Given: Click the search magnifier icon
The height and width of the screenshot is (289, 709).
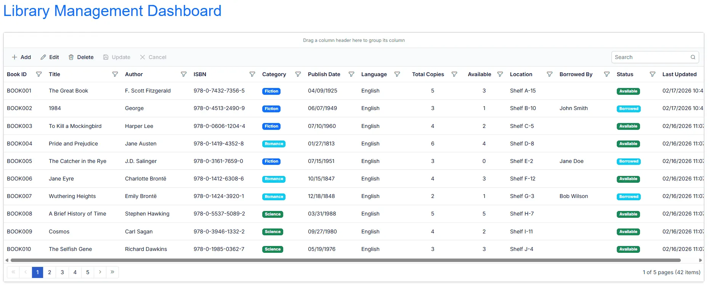Looking at the screenshot, I should tap(693, 57).
